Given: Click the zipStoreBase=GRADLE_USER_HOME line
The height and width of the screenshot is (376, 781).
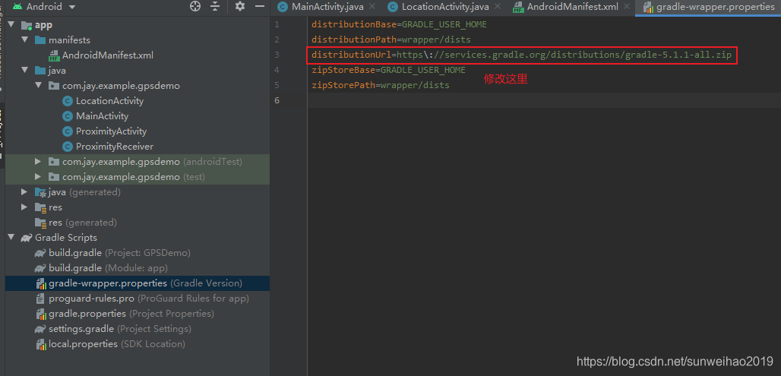Looking at the screenshot, I should [x=388, y=70].
